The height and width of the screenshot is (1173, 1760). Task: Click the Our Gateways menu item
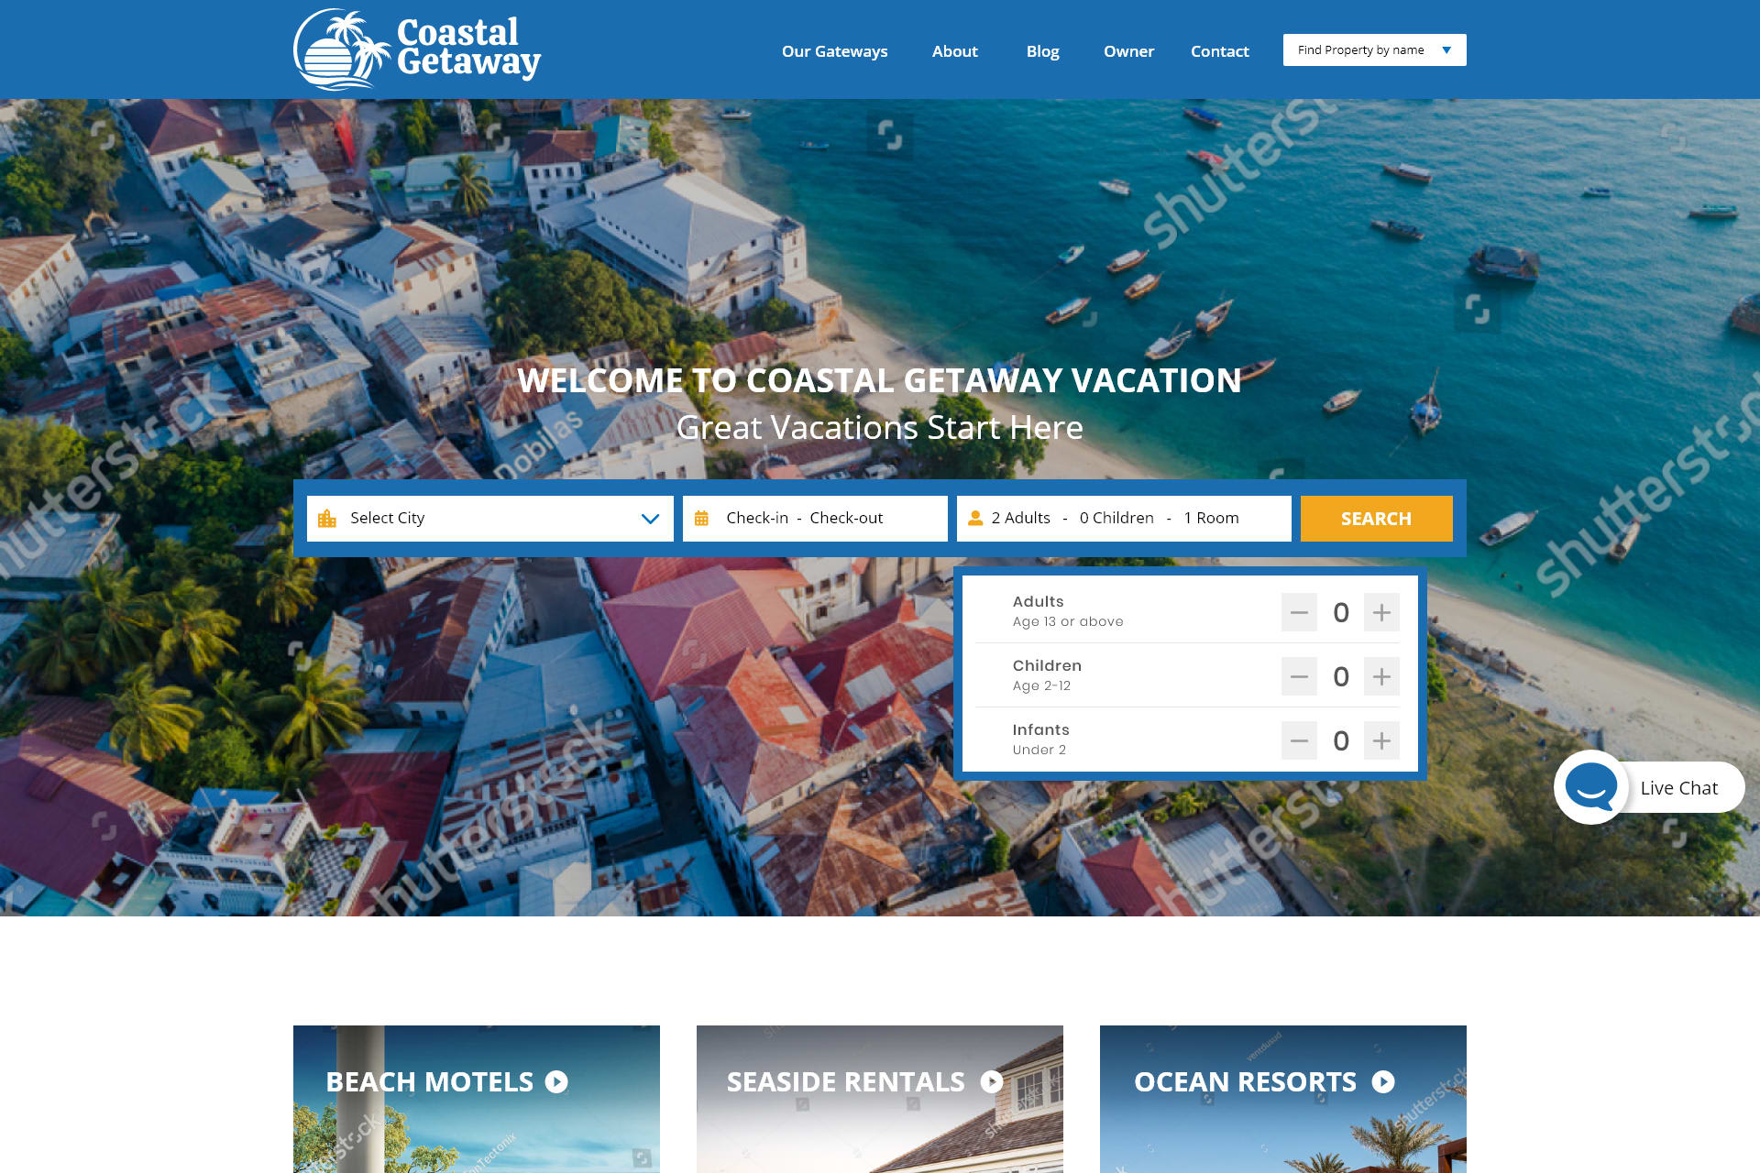[834, 49]
